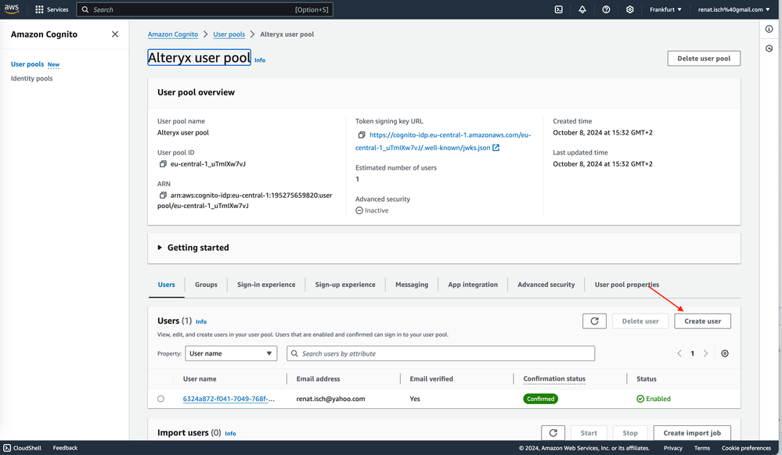782x455 pixels.
Task: Open the User pool properties tab
Action: click(627, 285)
